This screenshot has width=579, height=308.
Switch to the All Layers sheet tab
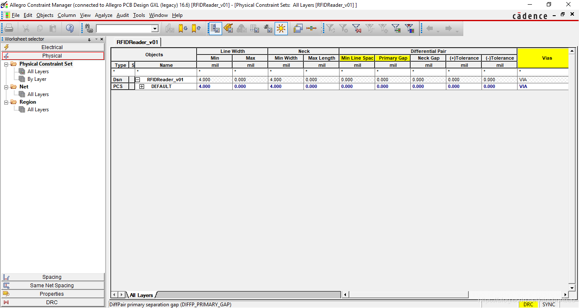tap(141, 295)
